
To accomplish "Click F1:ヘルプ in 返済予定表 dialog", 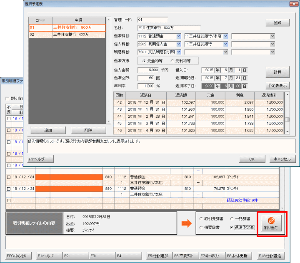I will click(40, 159).
